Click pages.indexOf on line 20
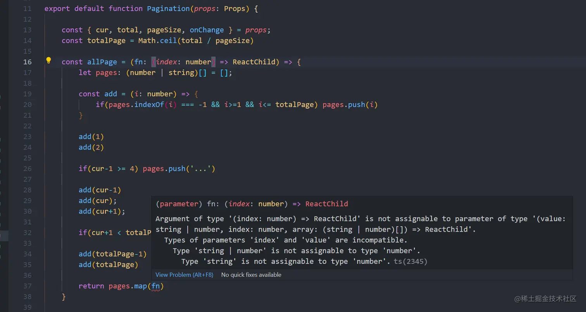 (136, 105)
